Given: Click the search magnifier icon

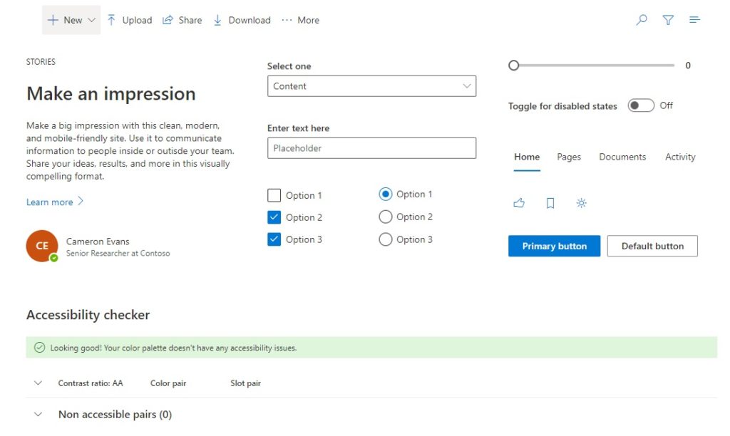Looking at the screenshot, I should coord(642,19).
